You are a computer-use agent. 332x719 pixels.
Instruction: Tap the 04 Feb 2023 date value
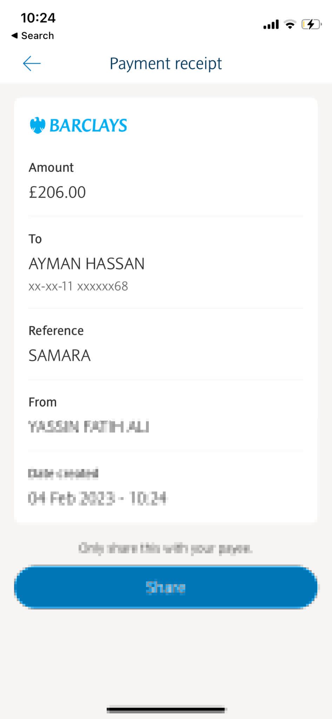coord(97,498)
